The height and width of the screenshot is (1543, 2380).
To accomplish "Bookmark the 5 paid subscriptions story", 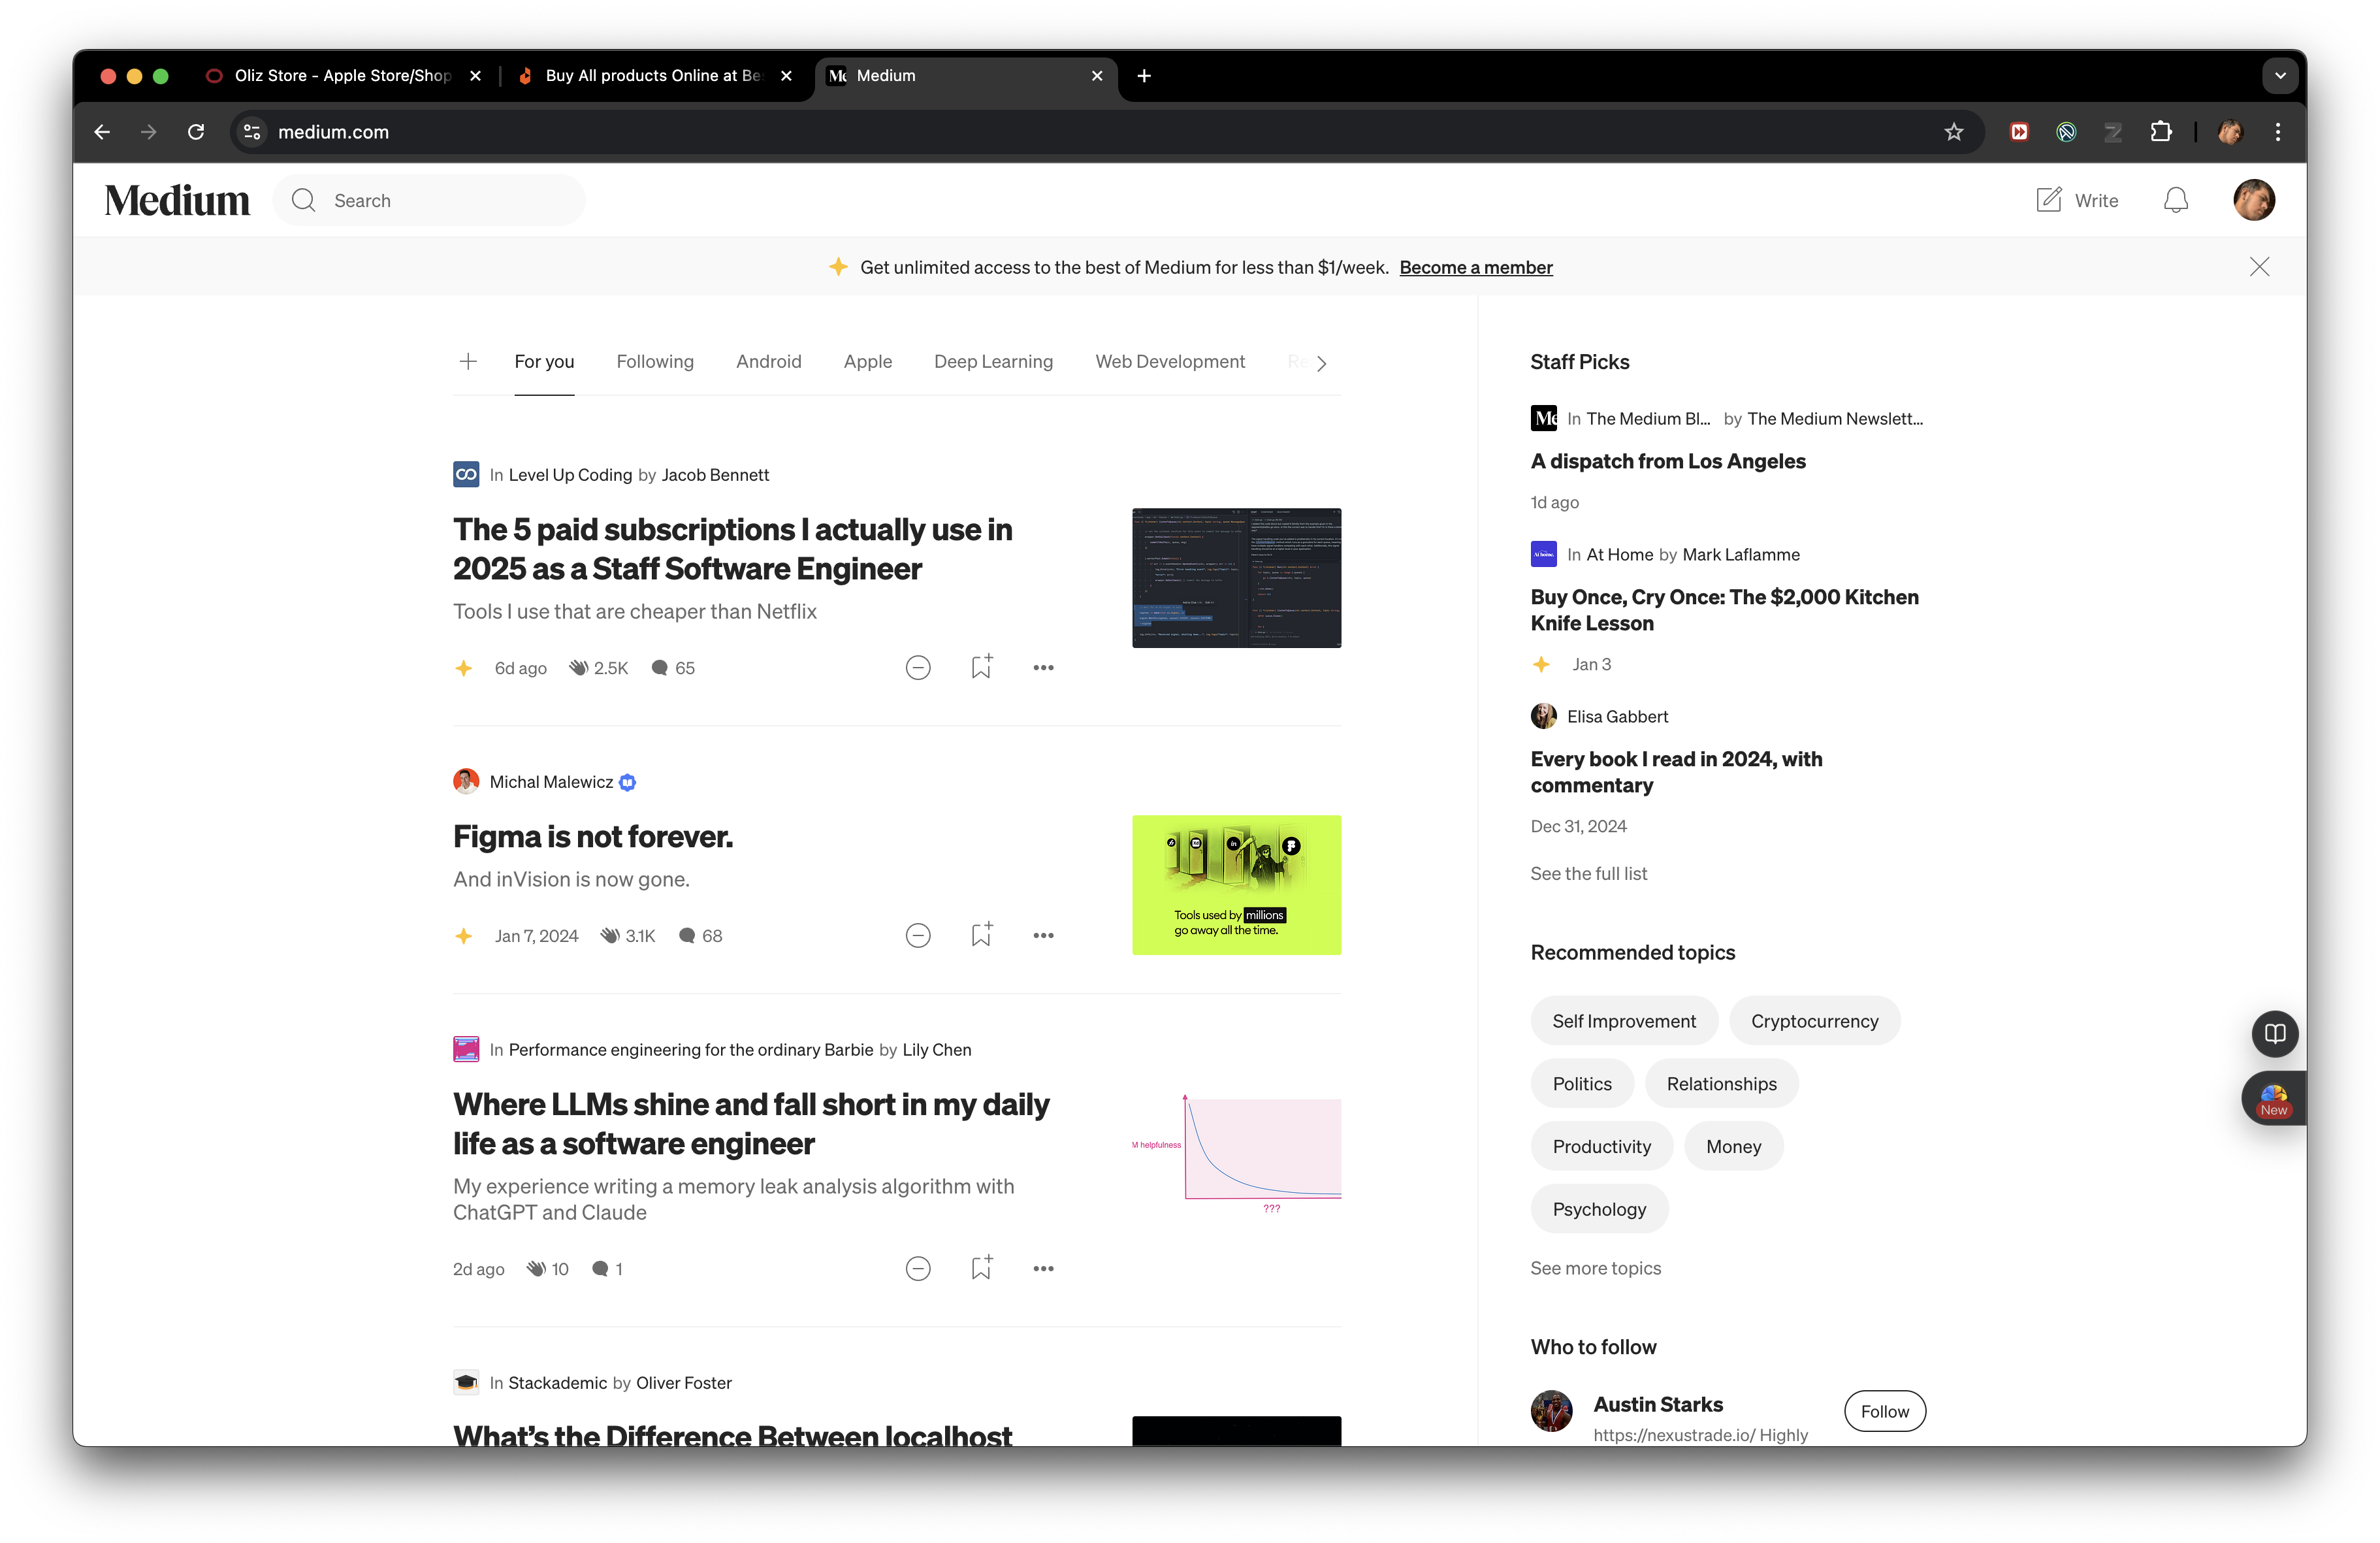I will (981, 667).
